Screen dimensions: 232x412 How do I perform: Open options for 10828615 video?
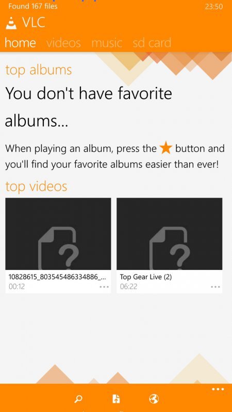click(104, 287)
